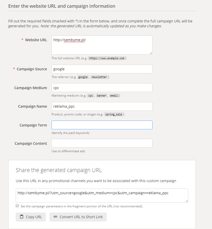Click the chain-link icon for short link
The height and width of the screenshot is (229, 212).
pos(55,217)
